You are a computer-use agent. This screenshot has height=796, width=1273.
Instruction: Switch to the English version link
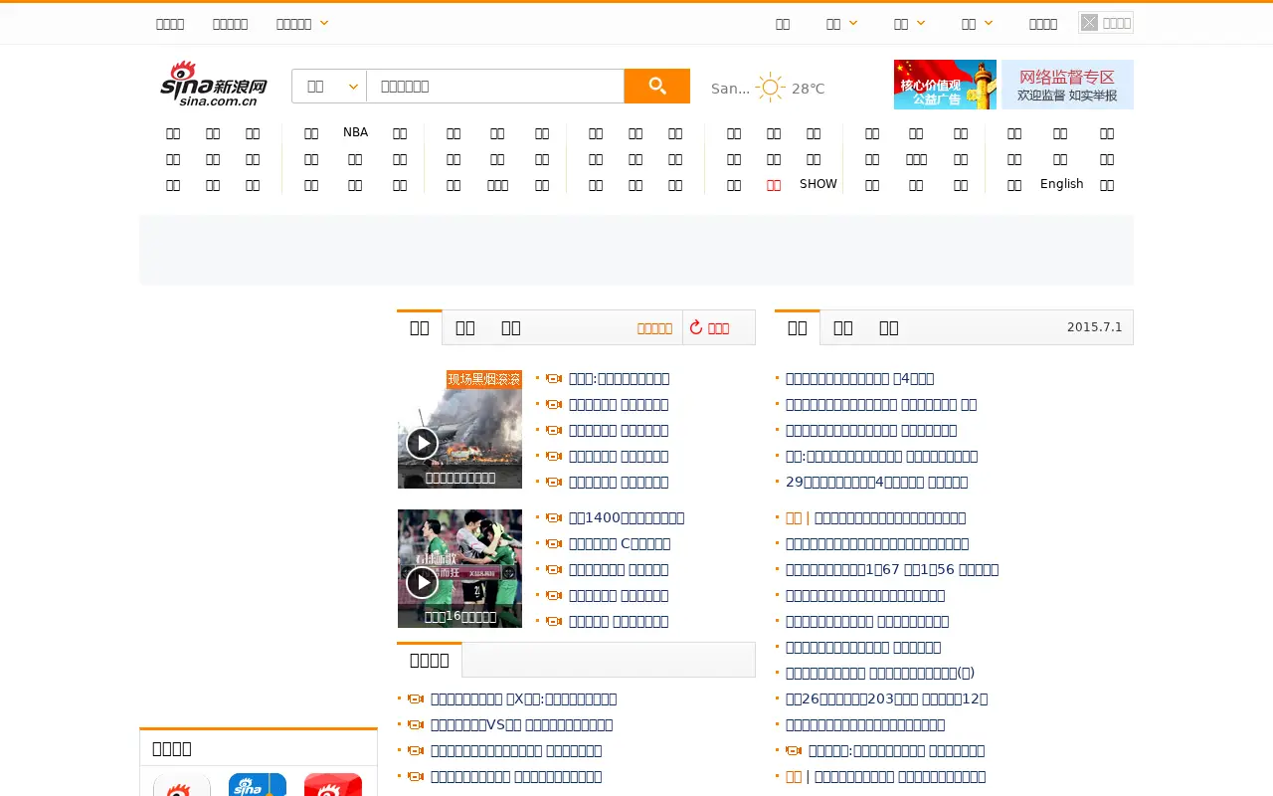[1061, 184]
